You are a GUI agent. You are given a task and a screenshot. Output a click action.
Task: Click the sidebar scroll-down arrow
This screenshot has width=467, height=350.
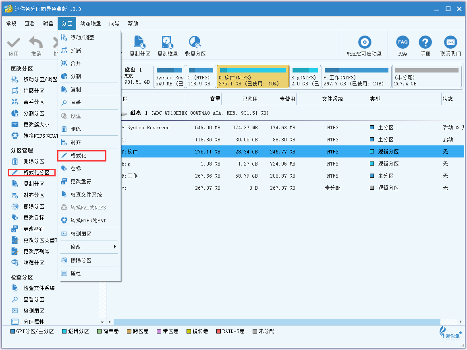click(102, 322)
